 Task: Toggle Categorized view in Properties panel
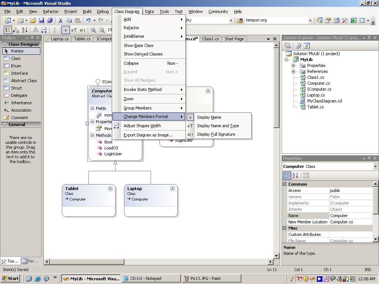tap(287, 176)
